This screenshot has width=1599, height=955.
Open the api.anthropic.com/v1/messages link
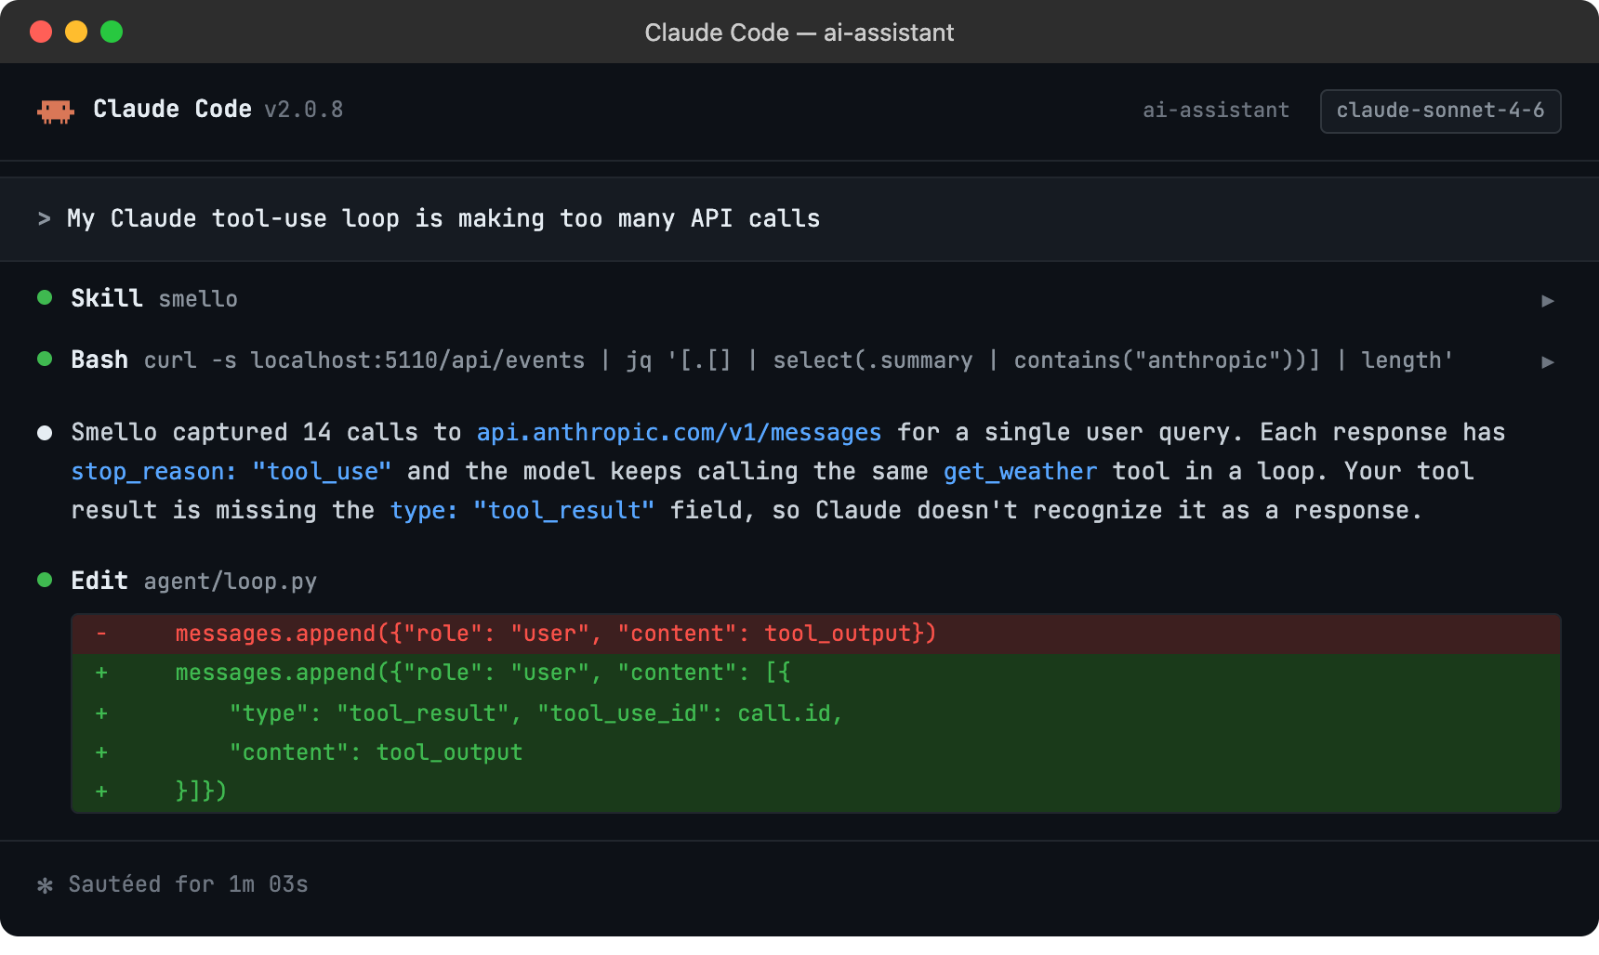pos(679,432)
